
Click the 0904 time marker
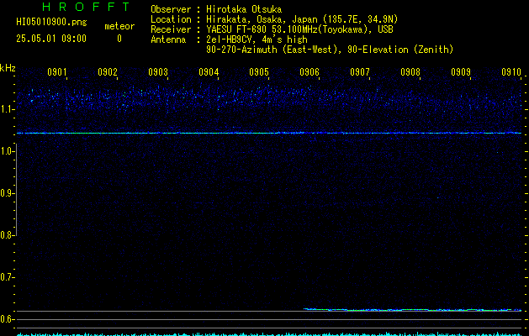[209, 71]
